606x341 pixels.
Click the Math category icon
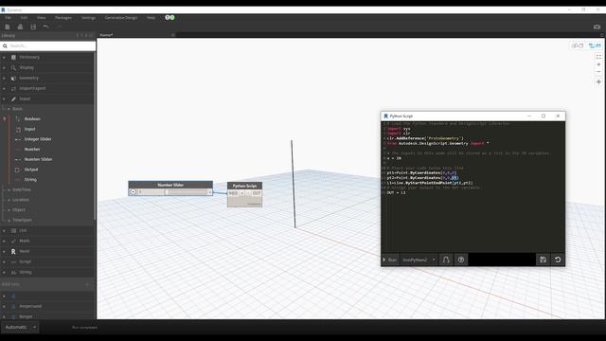(x=13, y=241)
